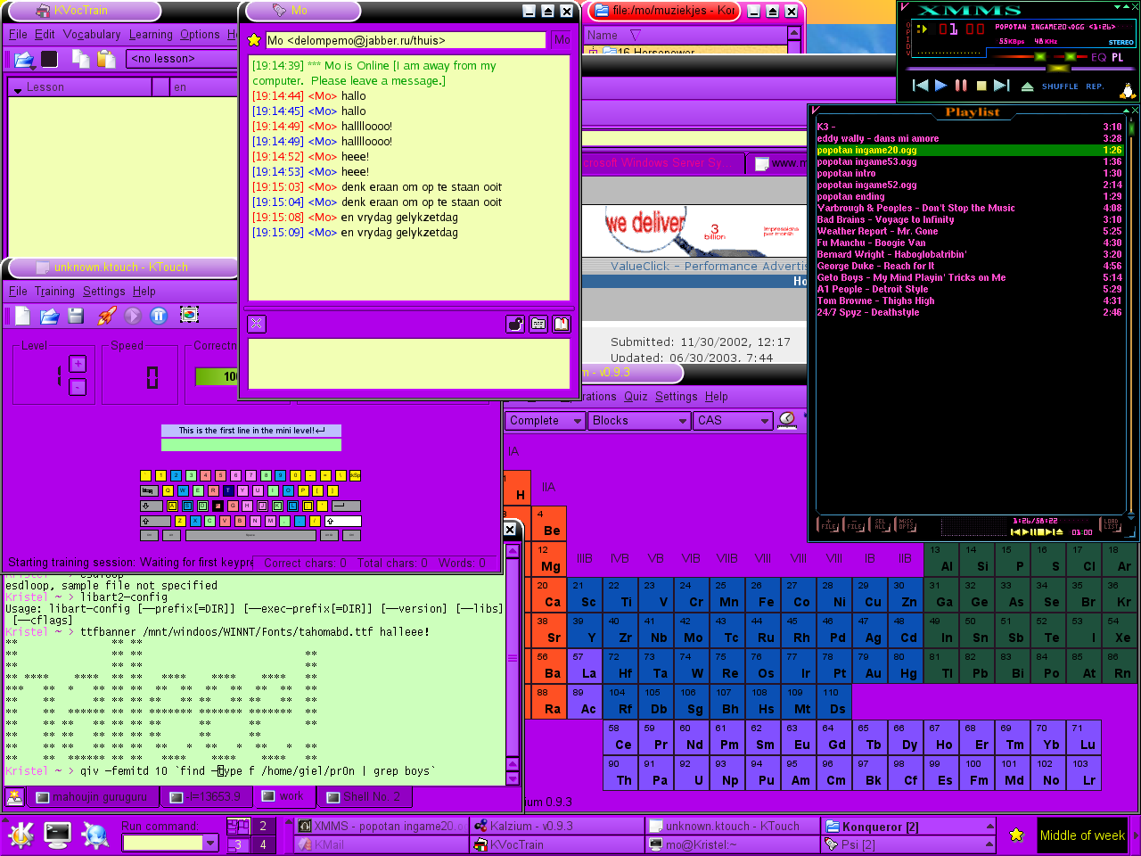
Task: Open the KDE K menu
Action: [21, 835]
